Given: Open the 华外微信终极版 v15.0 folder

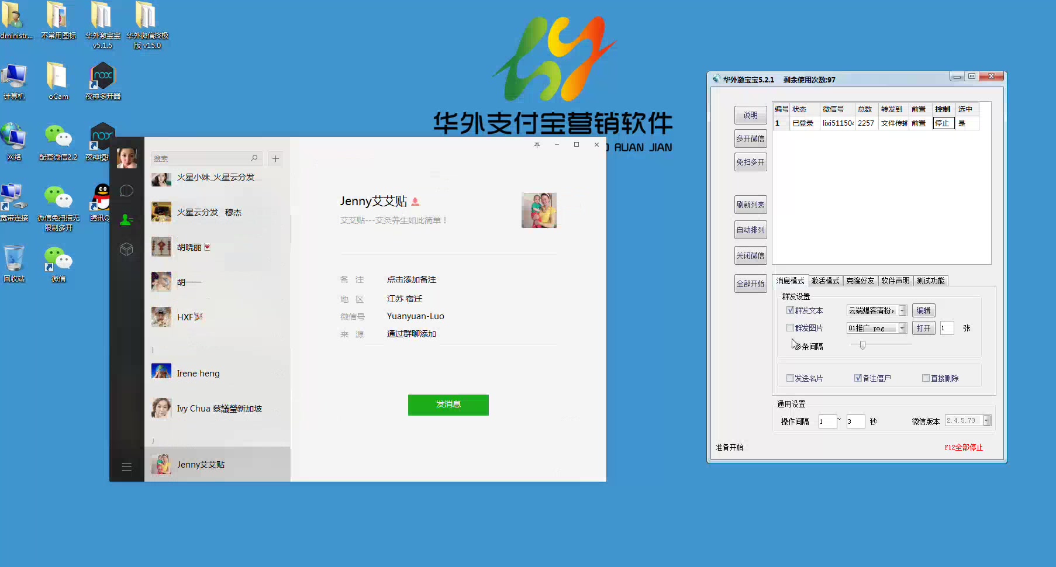Looking at the screenshot, I should pos(147,25).
